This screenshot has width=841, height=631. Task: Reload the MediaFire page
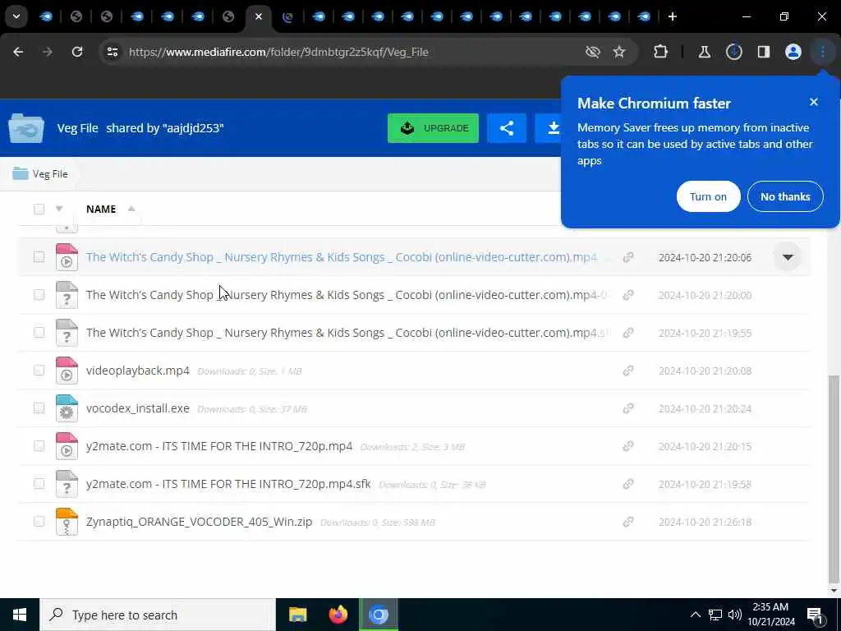click(x=77, y=52)
